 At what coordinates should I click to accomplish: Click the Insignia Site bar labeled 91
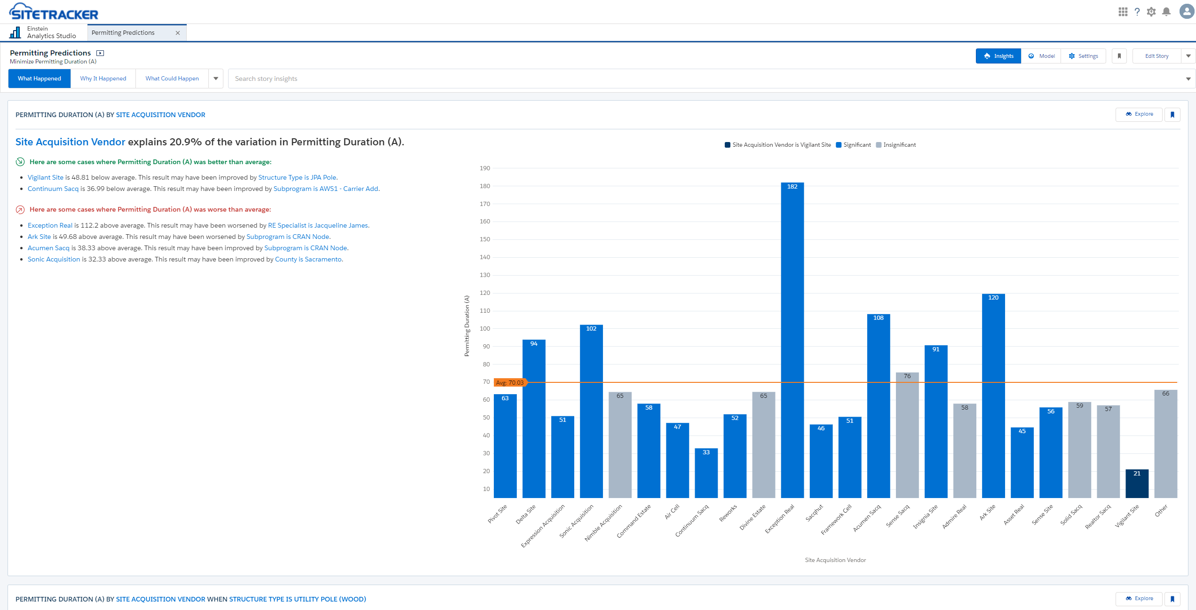pos(936,421)
